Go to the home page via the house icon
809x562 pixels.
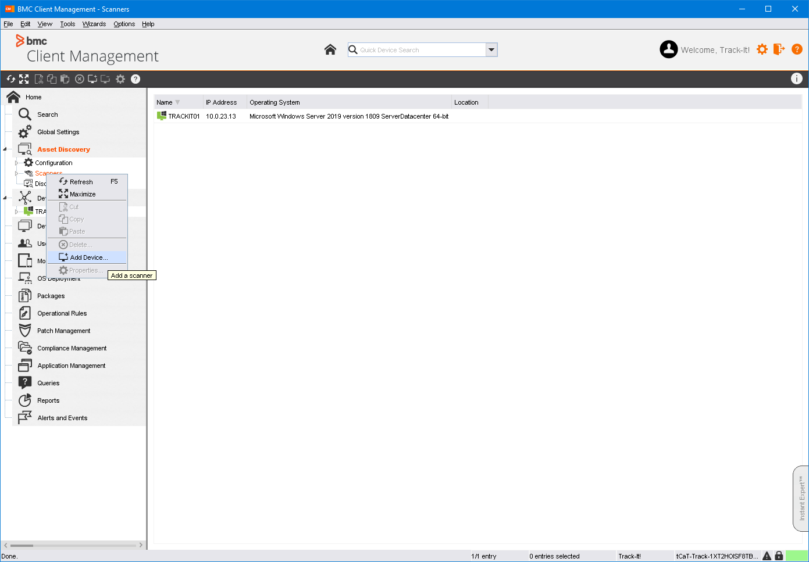[330, 49]
